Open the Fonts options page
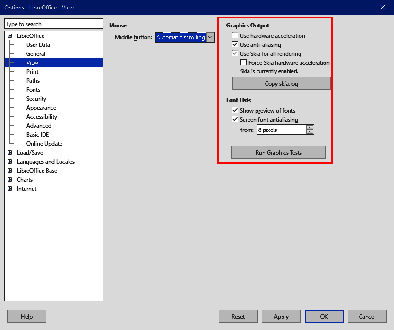Screen dimensions: 394x330 point(33,90)
